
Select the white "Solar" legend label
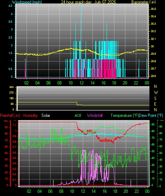[x=46, y=115]
